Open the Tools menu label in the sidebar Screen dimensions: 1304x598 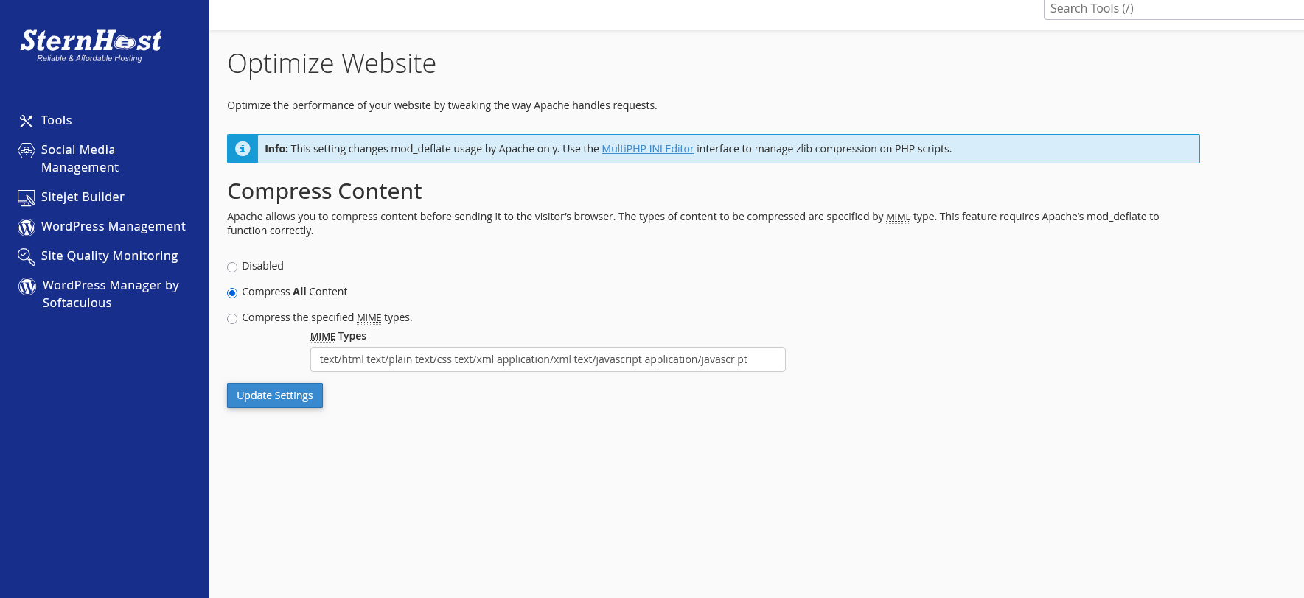[x=56, y=120]
